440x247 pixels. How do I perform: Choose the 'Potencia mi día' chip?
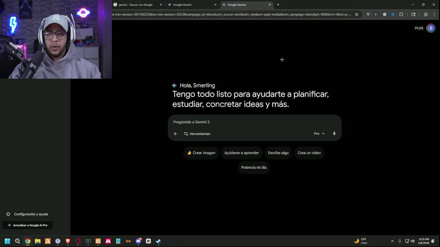point(254,167)
